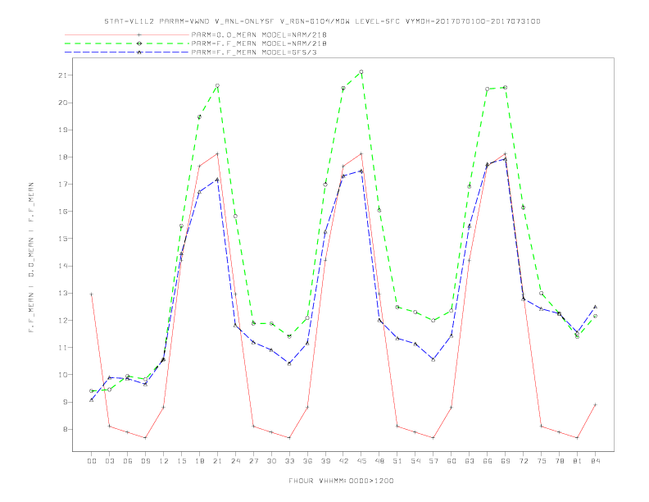Click the vertical y-axis title F.F_MEAN | O.O_MEAN
649x502 pixels.
[x=31, y=258]
